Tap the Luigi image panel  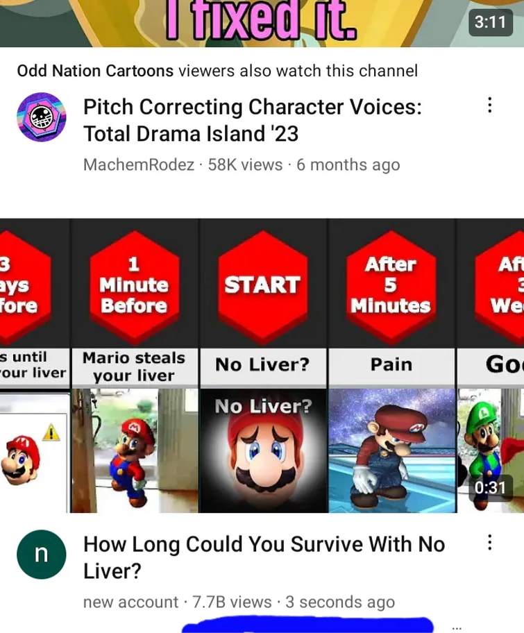click(491, 450)
